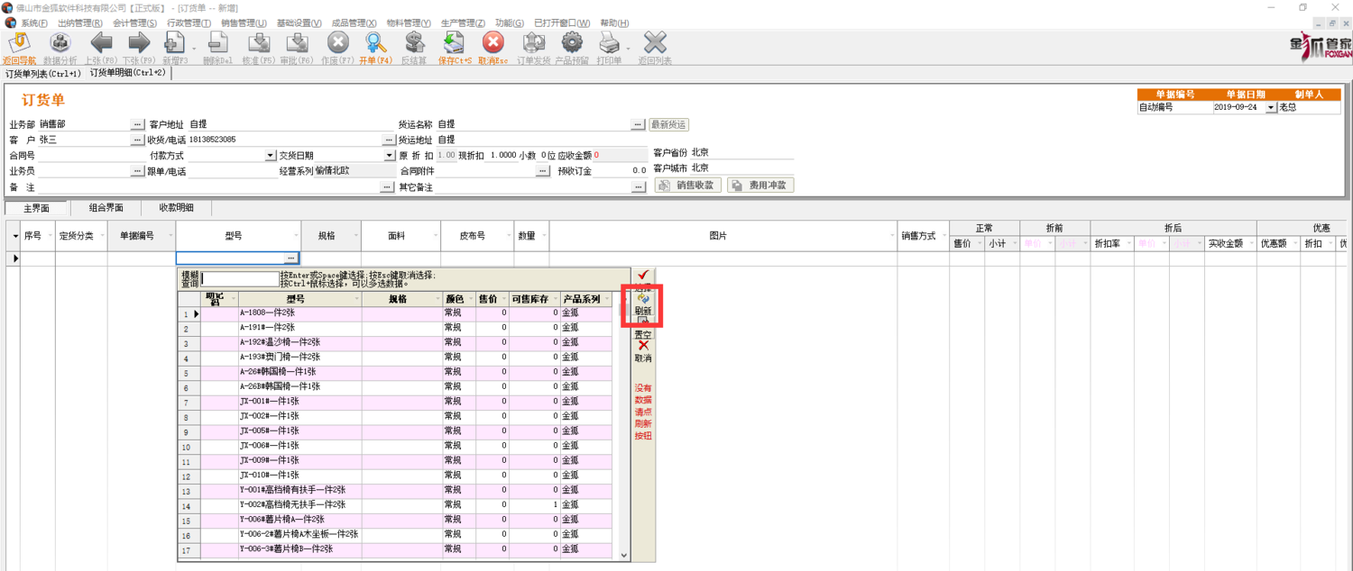Image resolution: width=1353 pixels, height=571 pixels.
Task: Click the 新增F3 toolbar icon
Action: coord(174,43)
